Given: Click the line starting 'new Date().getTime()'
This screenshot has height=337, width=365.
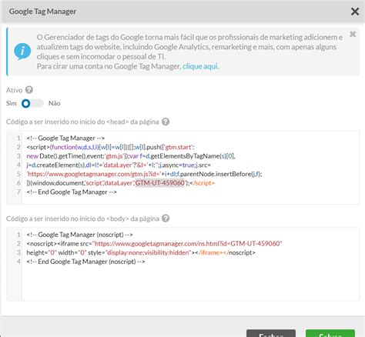Looking at the screenshot, I should point(131,156).
